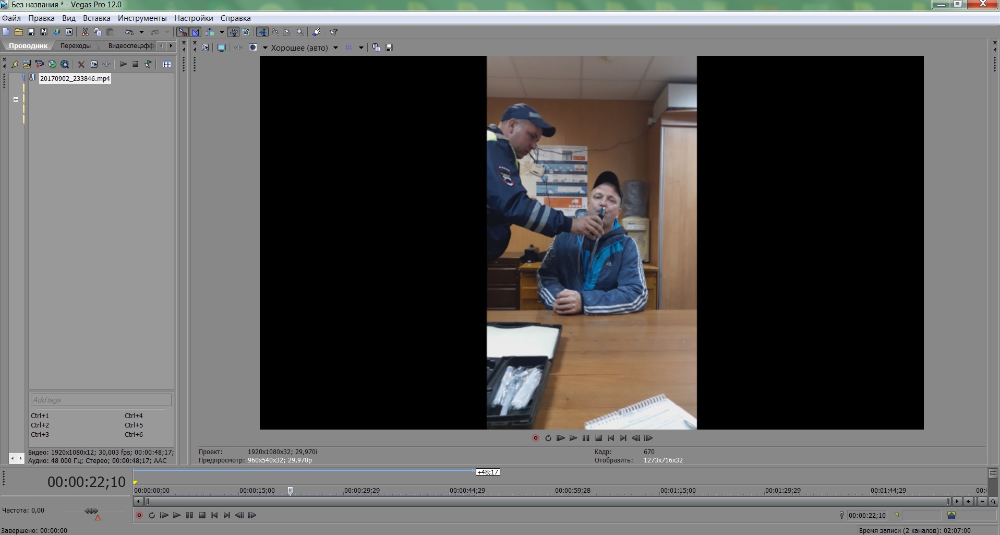Switch to the Проводник tab
Screen dimensions: 1000x535
tap(28, 46)
